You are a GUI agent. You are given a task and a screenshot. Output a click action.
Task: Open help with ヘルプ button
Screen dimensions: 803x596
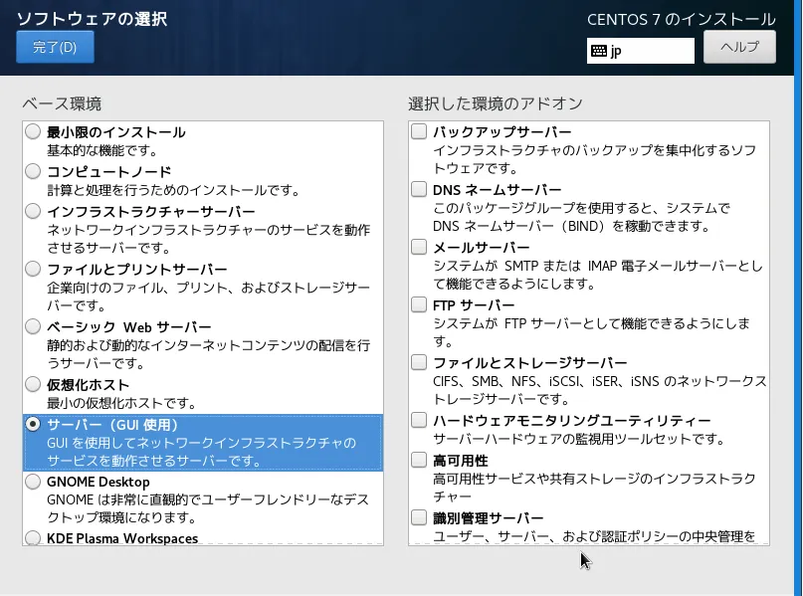739,47
